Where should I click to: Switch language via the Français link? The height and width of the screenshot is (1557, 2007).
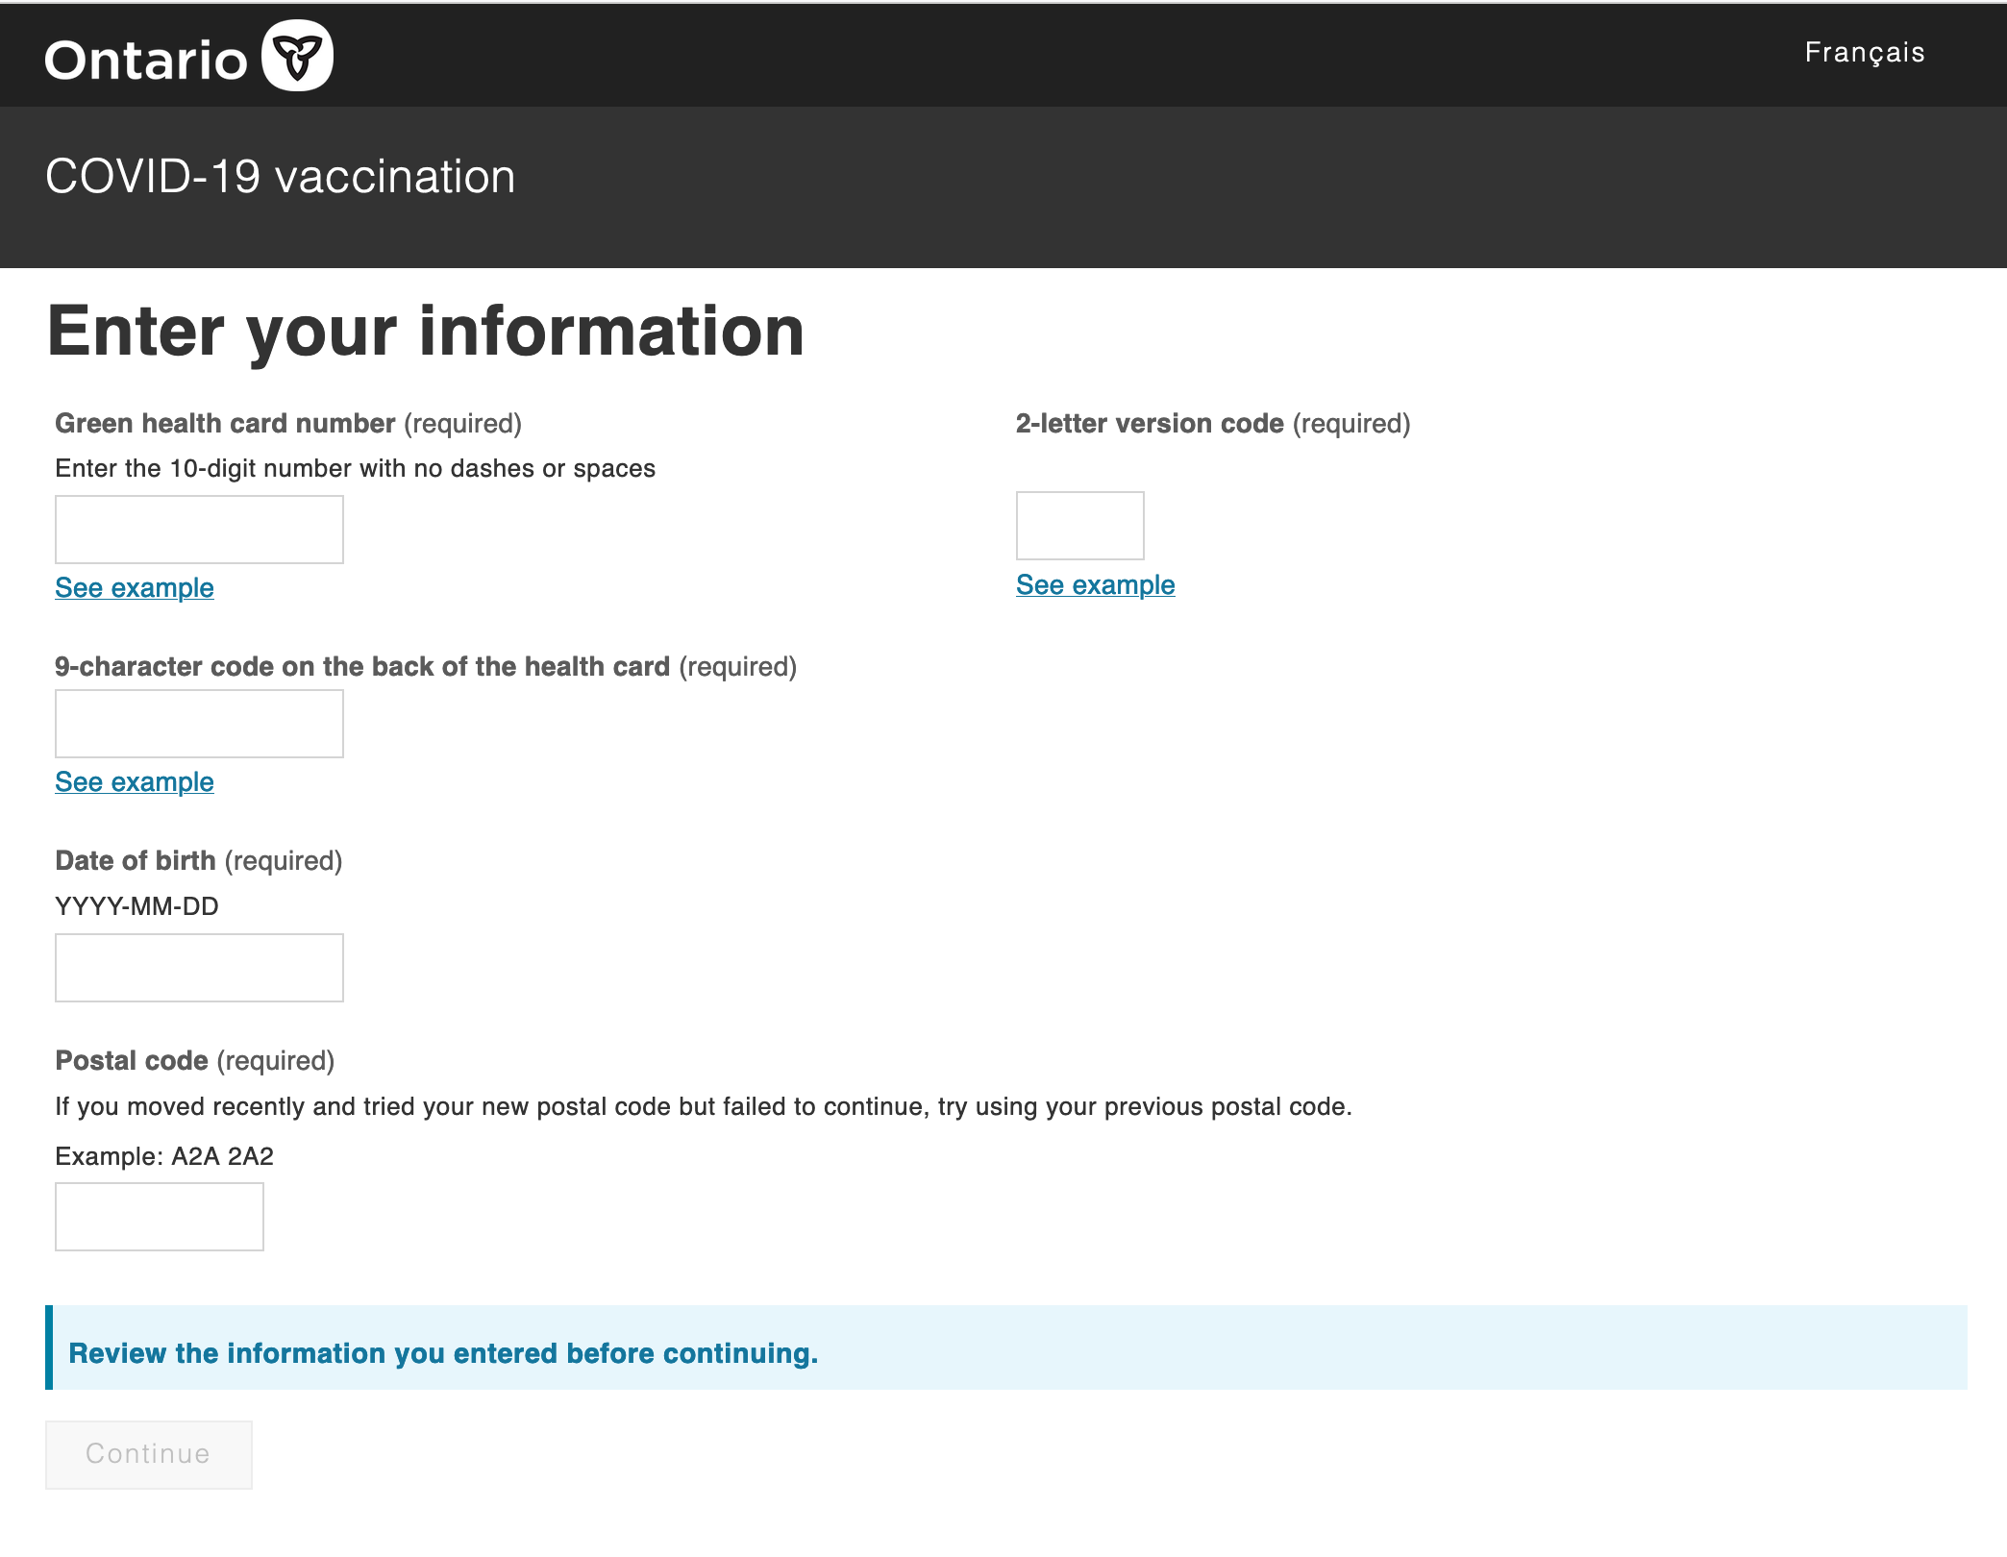pos(1865,53)
